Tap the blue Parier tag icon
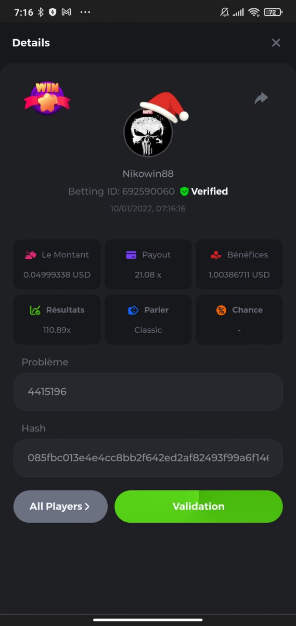This screenshot has width=296, height=626. pyautogui.click(x=133, y=310)
